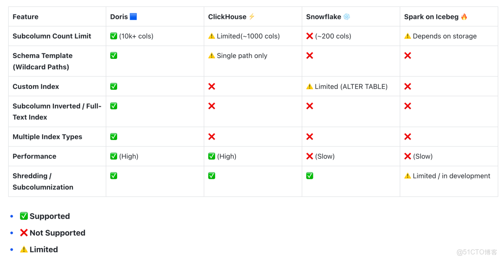
Task: Click the green check in the Supported legend
Action: [24, 216]
